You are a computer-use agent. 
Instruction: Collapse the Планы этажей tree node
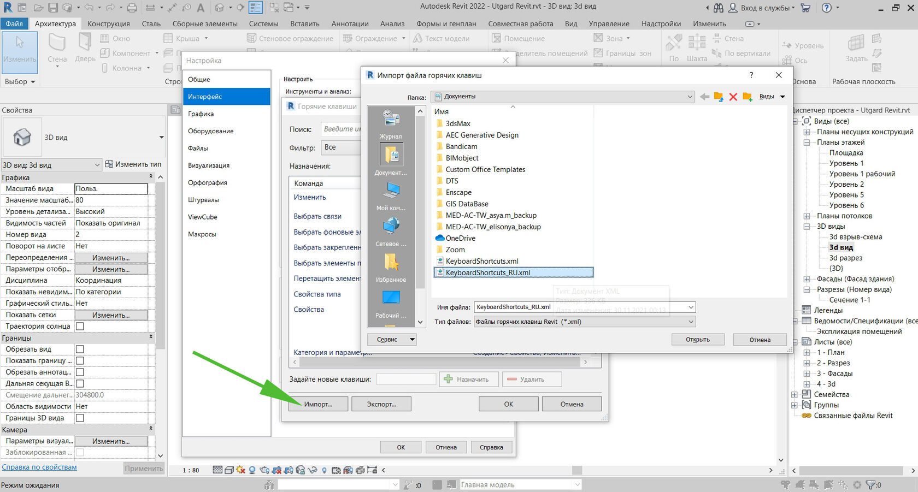[x=807, y=143]
